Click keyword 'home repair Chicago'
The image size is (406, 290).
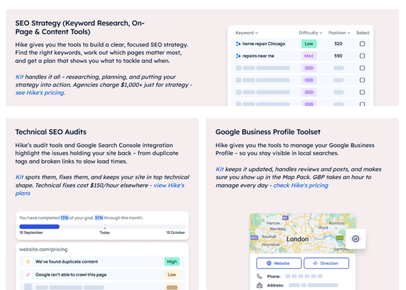coord(264,44)
